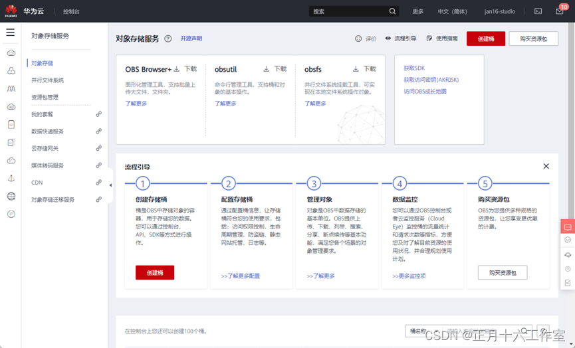
Task: Click 购买资源包 button in step 5 card
Action: [x=503, y=272]
